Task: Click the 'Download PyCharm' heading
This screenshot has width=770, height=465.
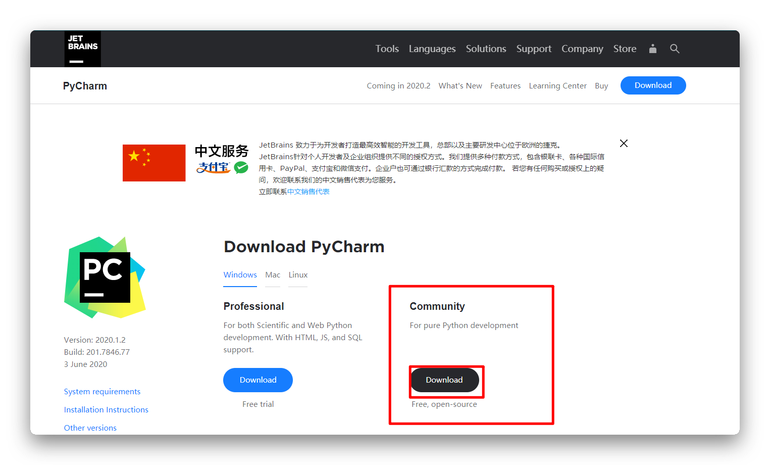Action: click(304, 247)
